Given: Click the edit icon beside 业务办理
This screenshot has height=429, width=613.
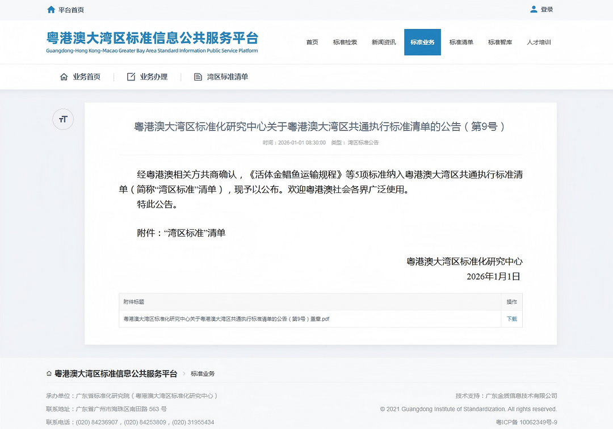Looking at the screenshot, I should (131, 77).
